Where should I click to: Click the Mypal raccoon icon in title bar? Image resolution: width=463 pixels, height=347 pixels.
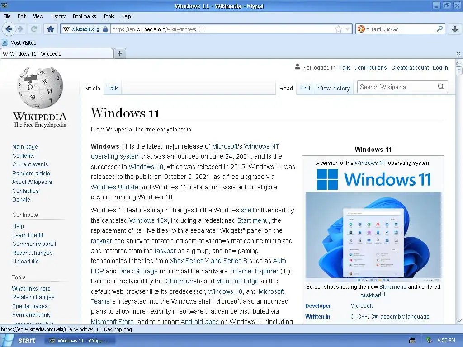click(x=5, y=5)
